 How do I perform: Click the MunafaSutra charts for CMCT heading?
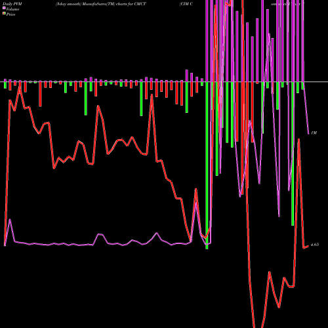[100, 4]
